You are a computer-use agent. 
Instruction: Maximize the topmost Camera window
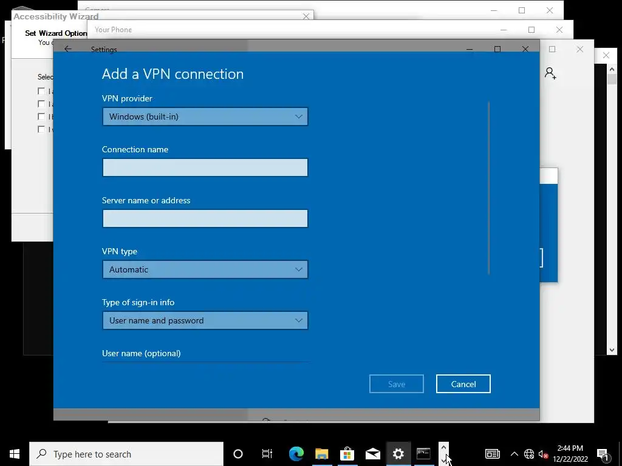coord(522,11)
